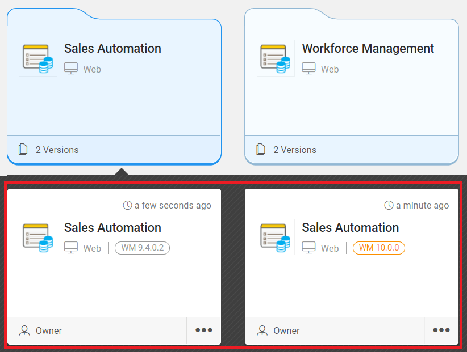Image resolution: width=467 pixels, height=352 pixels.
Task: Select the orange WM 10.0.0 version badge
Action: [378, 248]
